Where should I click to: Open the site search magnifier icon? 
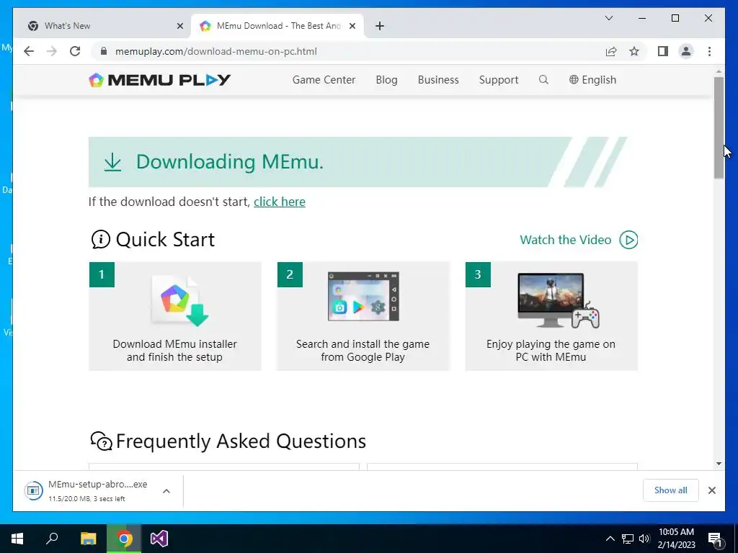(x=543, y=80)
